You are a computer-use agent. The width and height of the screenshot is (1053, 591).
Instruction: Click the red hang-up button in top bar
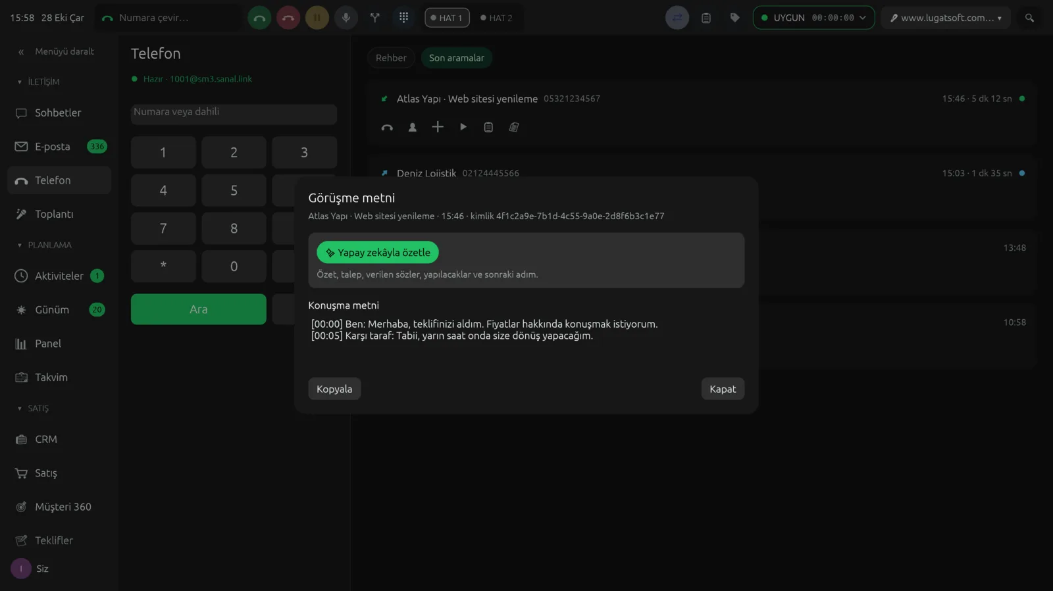point(288,18)
